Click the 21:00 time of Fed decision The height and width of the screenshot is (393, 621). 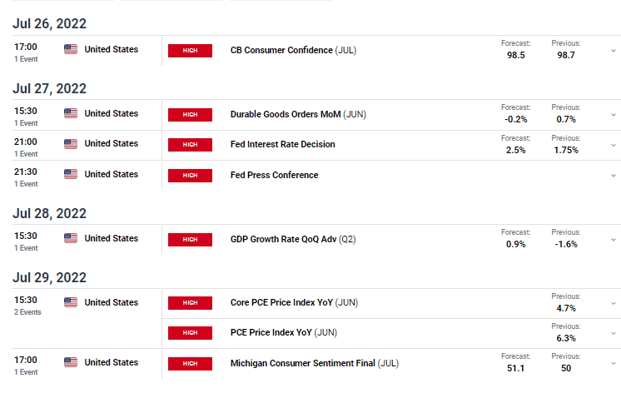click(26, 142)
